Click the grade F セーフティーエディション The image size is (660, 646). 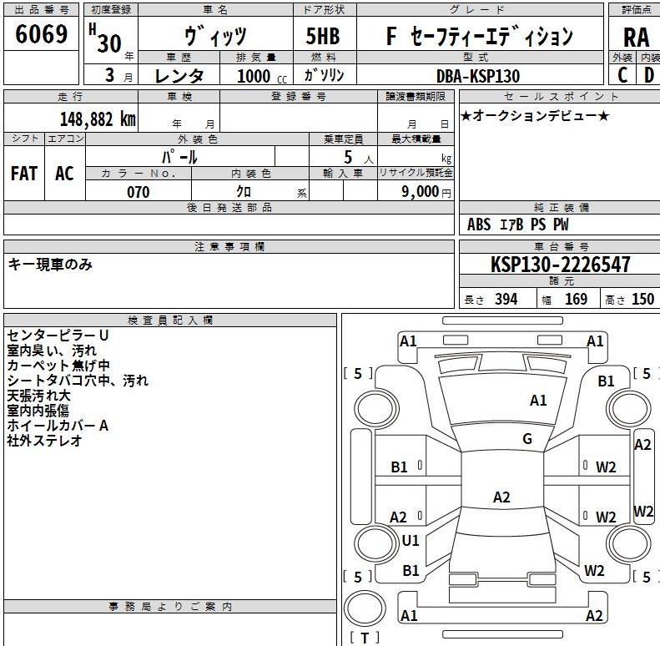480,36
